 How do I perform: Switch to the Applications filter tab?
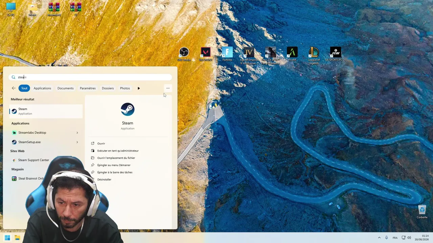[x=42, y=88]
